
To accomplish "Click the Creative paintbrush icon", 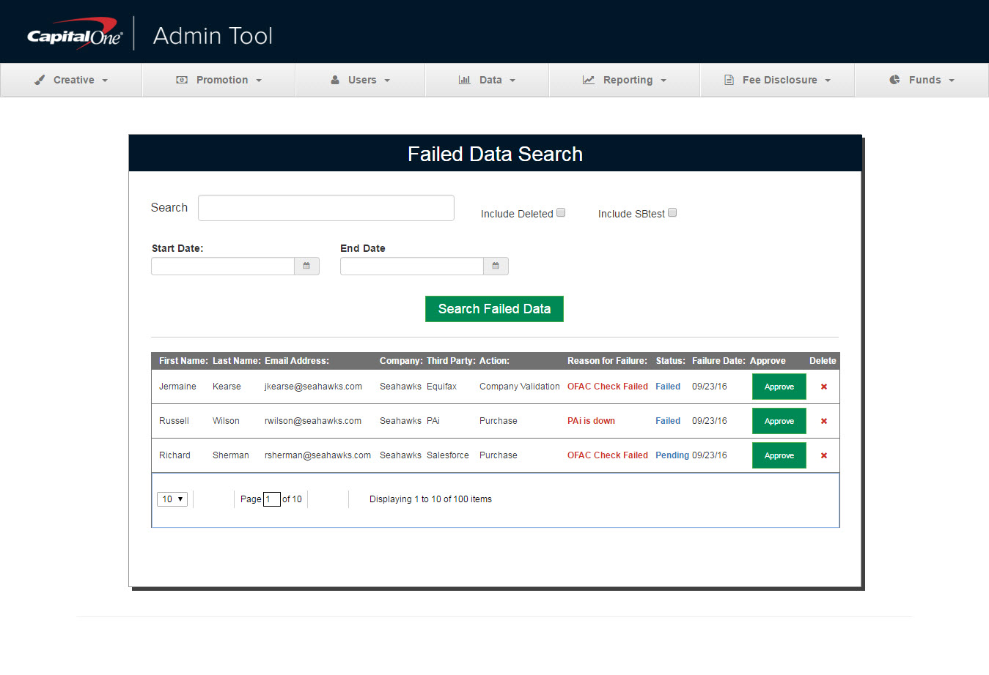I will [x=40, y=80].
